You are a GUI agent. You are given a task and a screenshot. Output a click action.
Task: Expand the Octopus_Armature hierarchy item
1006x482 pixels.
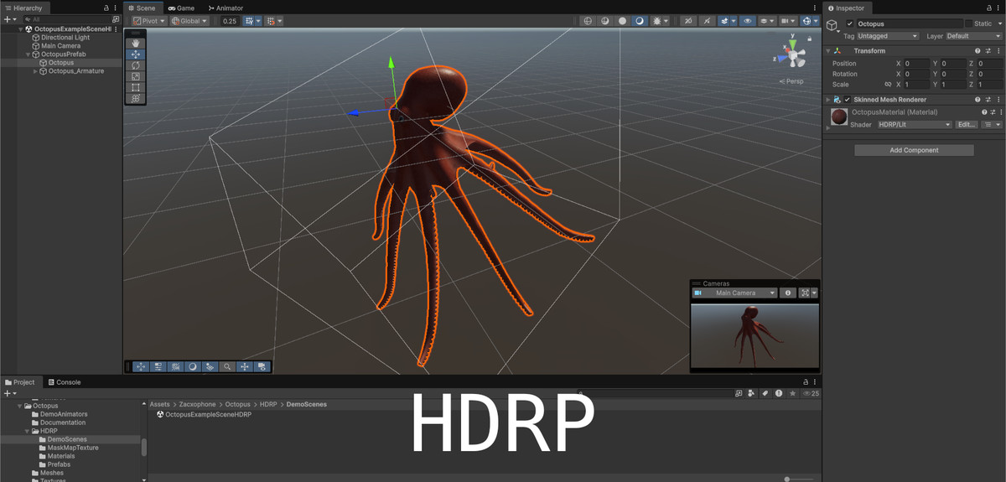(35, 71)
